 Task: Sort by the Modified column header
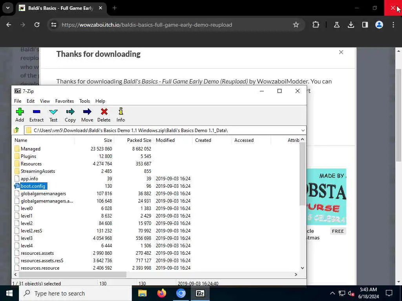(173, 140)
